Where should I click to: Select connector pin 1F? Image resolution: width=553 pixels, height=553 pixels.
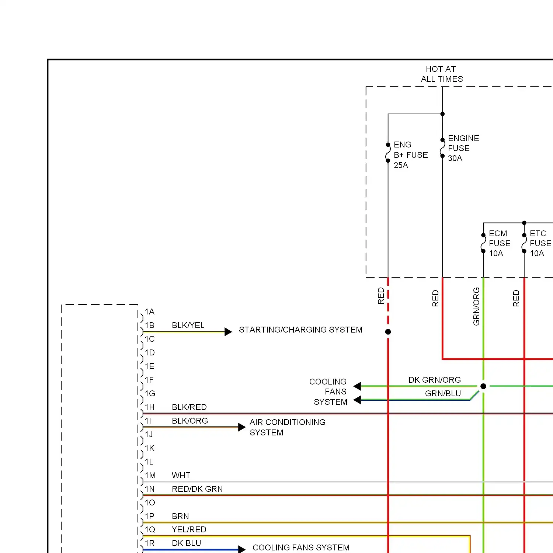pyautogui.click(x=149, y=380)
